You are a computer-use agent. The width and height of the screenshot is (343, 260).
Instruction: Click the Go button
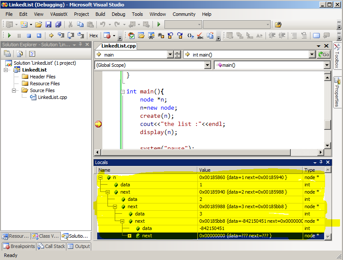[x=324, y=55]
